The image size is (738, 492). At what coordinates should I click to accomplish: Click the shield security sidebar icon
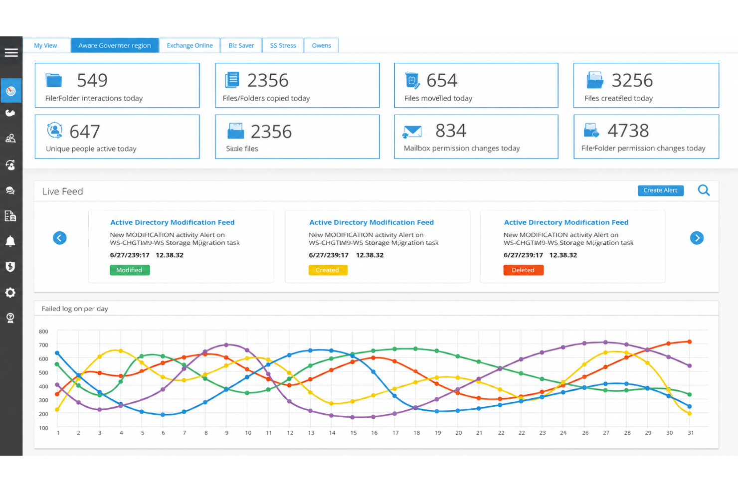coord(10,267)
